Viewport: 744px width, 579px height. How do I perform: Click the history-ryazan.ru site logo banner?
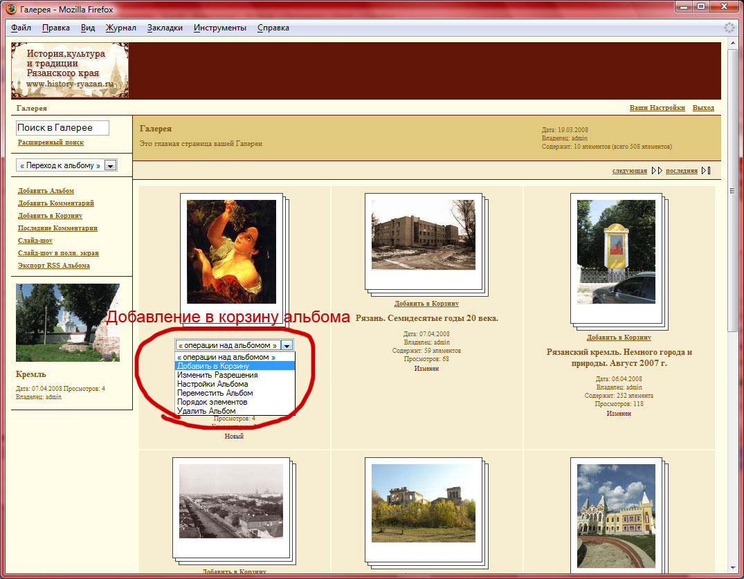coord(70,70)
